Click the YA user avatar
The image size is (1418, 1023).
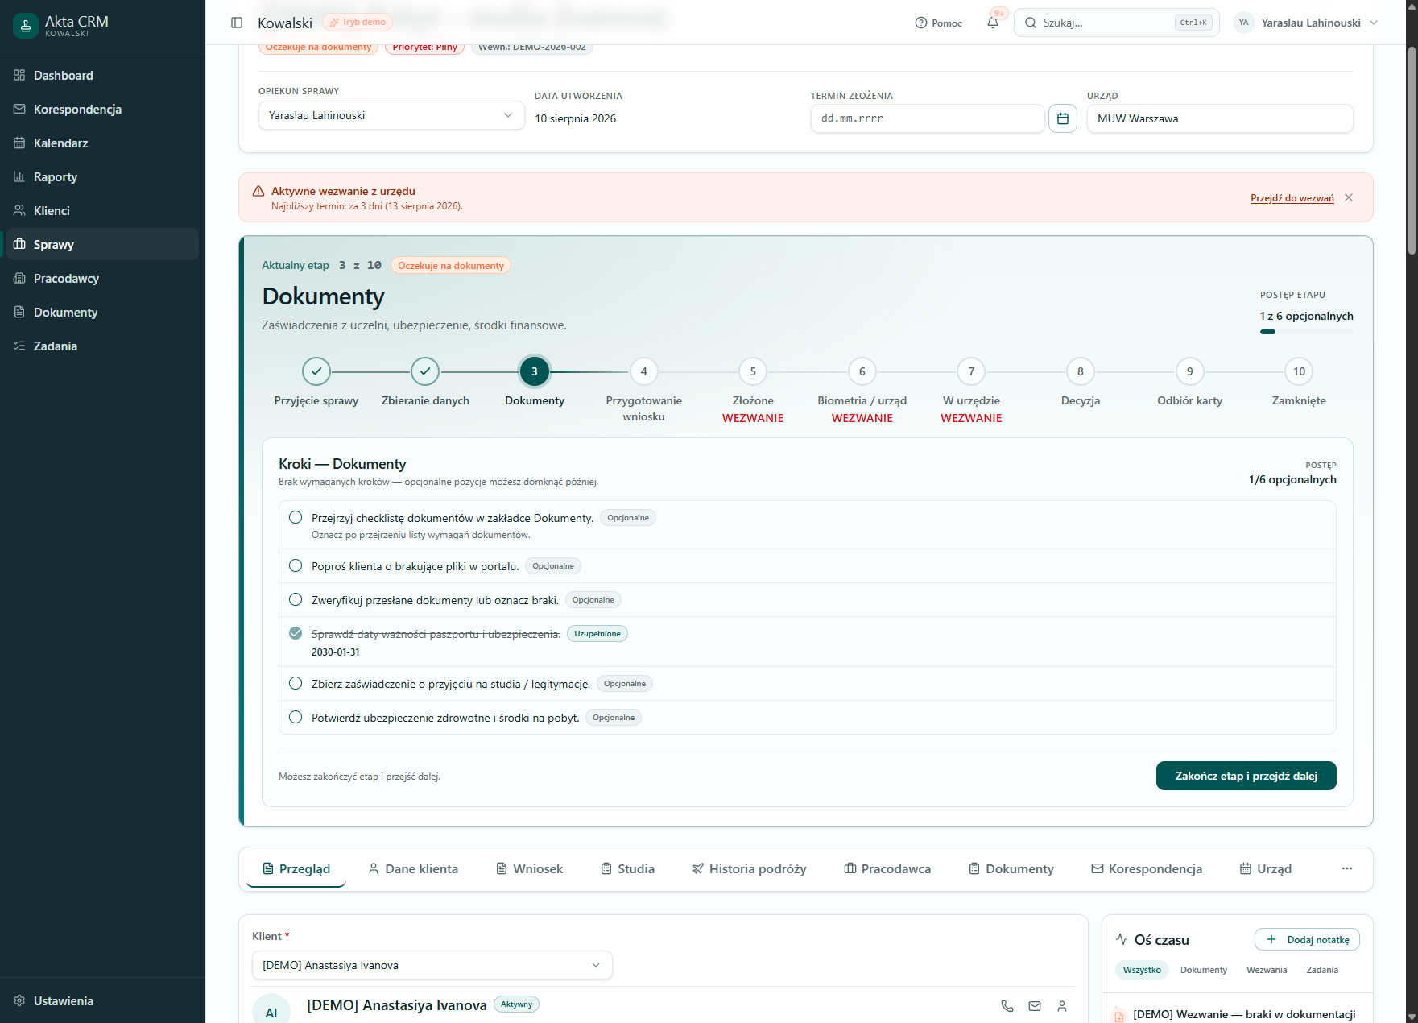point(1244,23)
